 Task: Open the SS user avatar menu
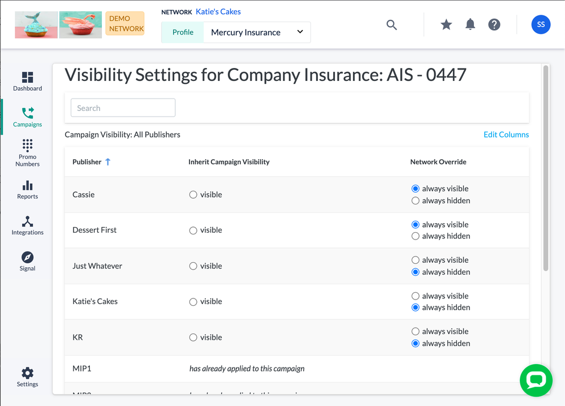click(x=541, y=24)
